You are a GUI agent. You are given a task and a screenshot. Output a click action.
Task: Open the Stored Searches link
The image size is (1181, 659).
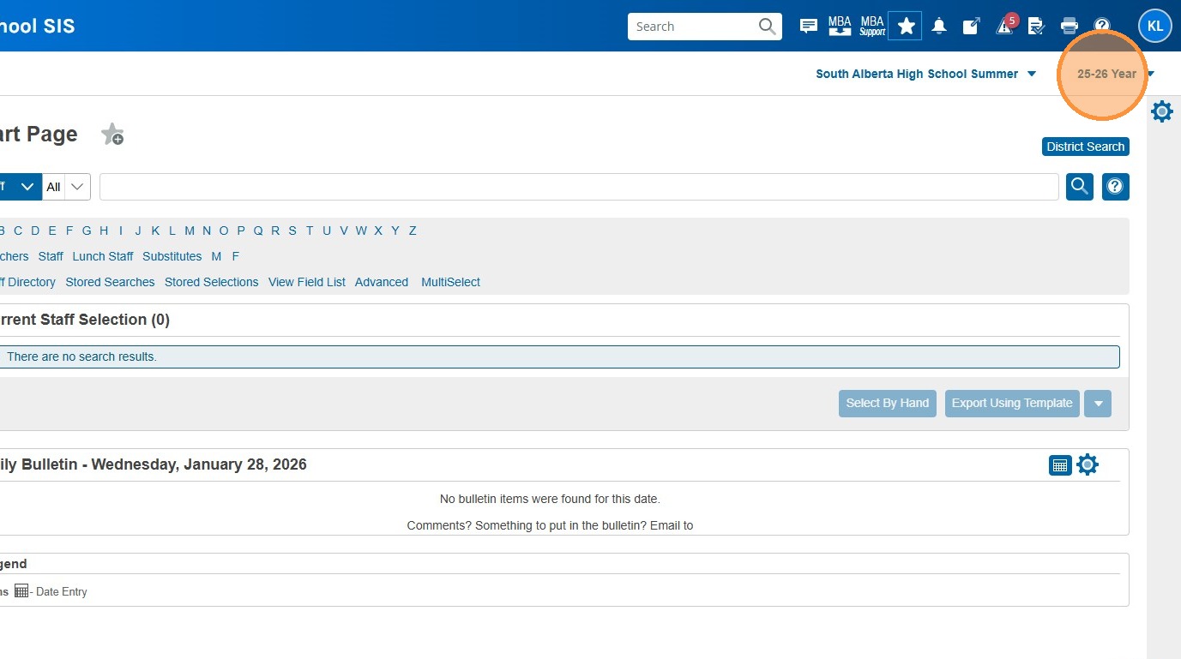110,282
